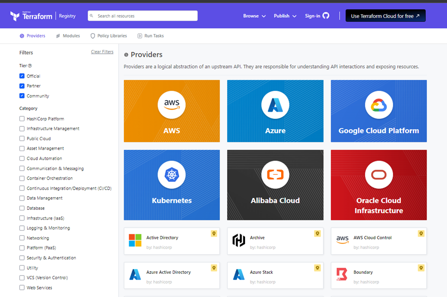The image size is (447, 297).
Task: Tick the Networking category checkbox
Action: point(22,238)
